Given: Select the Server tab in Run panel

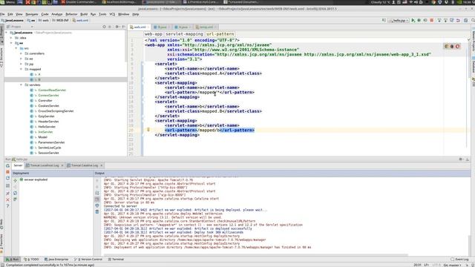Looking at the screenshot, I should click(x=18, y=165).
